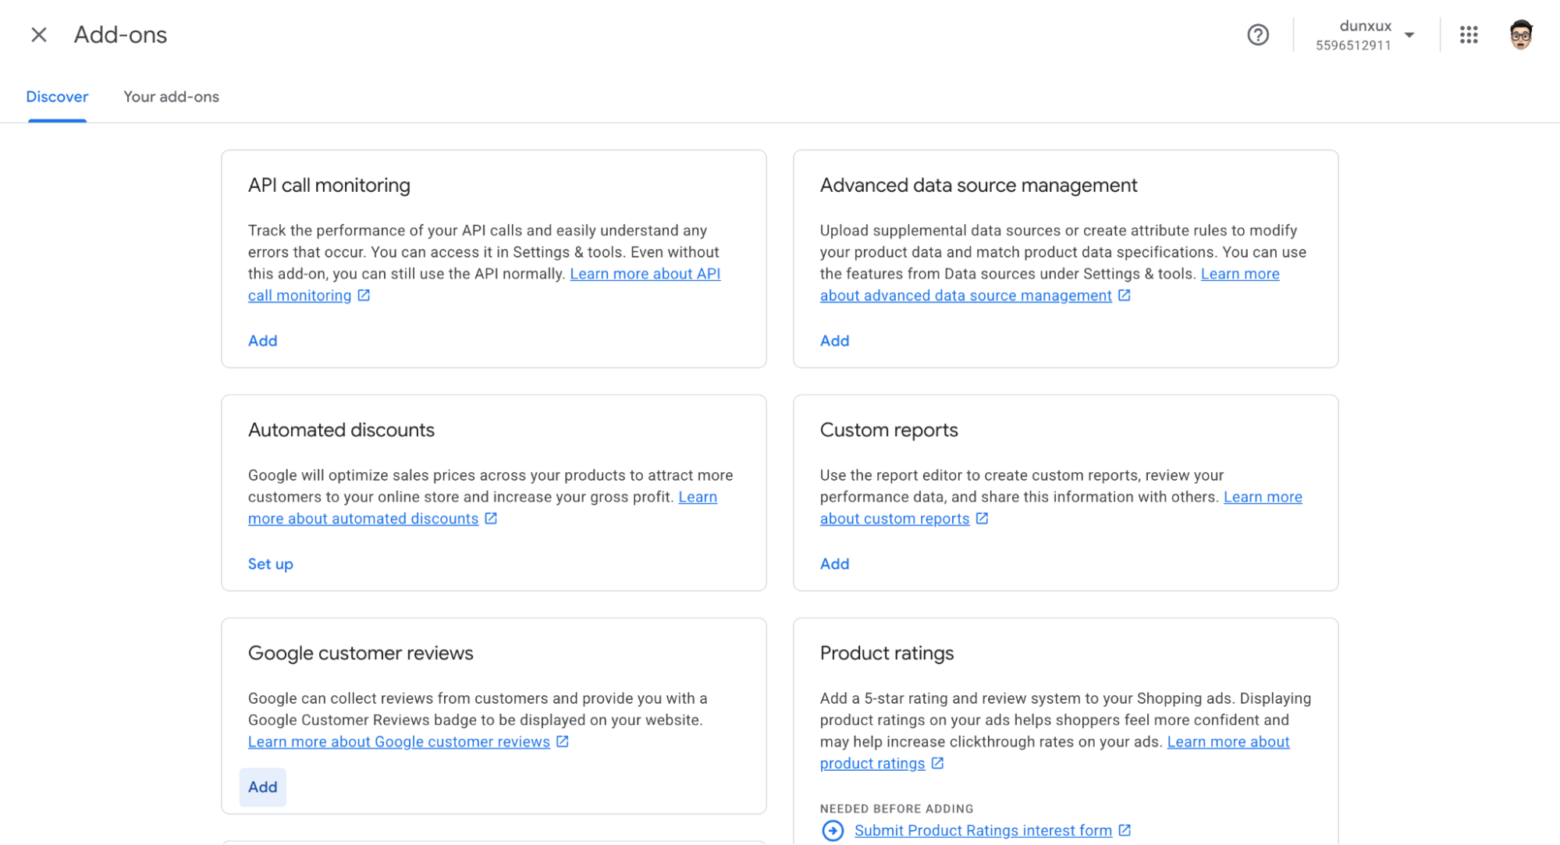Click external link icon after custom reports link

point(982,518)
